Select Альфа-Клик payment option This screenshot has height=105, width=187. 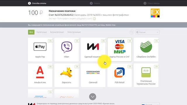coord(40,75)
